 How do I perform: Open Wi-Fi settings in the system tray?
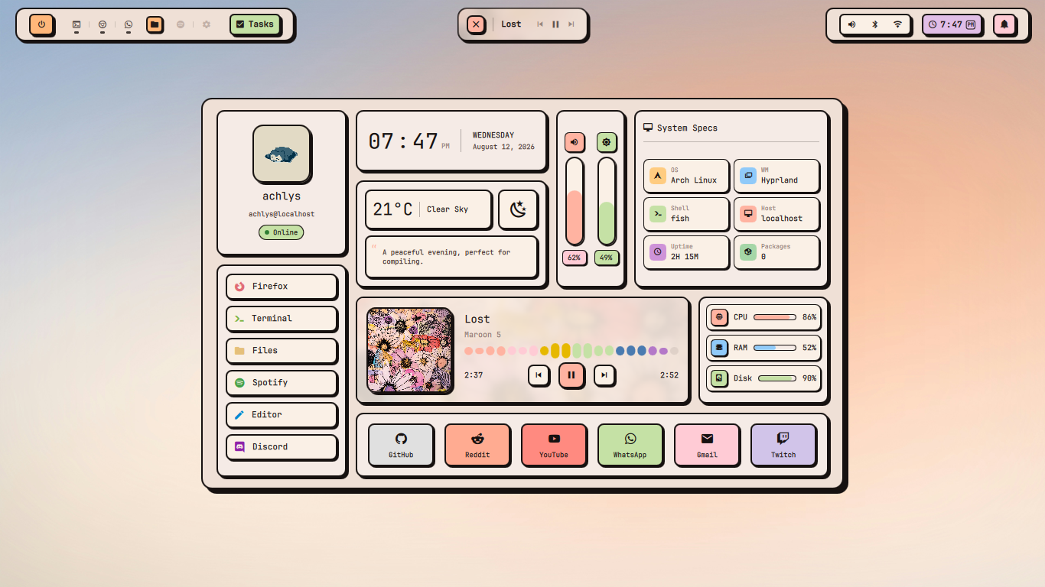[x=897, y=24]
